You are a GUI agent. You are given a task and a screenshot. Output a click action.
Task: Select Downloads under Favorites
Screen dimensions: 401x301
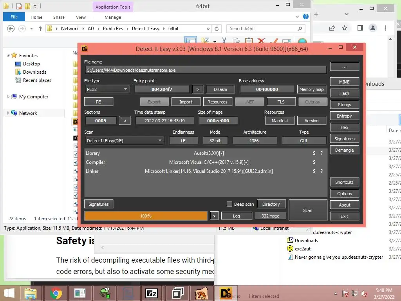pyautogui.click(x=31, y=72)
